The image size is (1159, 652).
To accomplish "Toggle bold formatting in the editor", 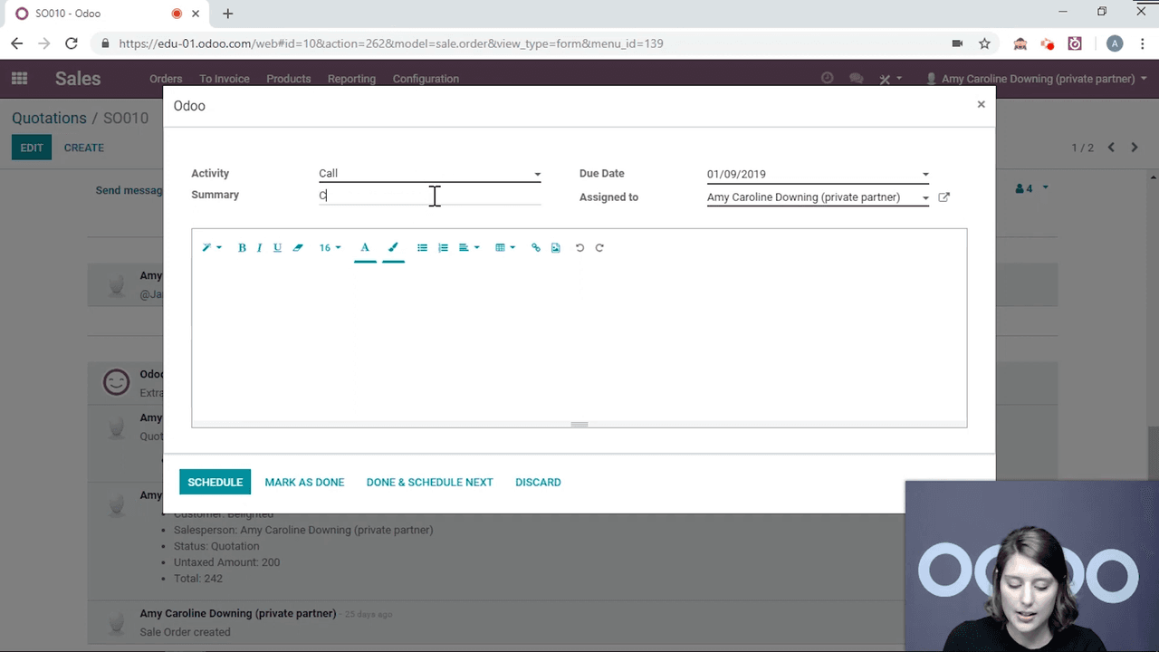I will [x=242, y=248].
